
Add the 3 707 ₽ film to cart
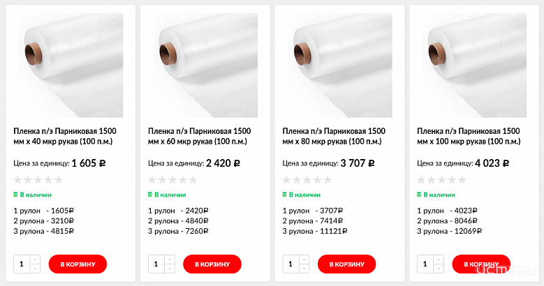click(x=346, y=264)
